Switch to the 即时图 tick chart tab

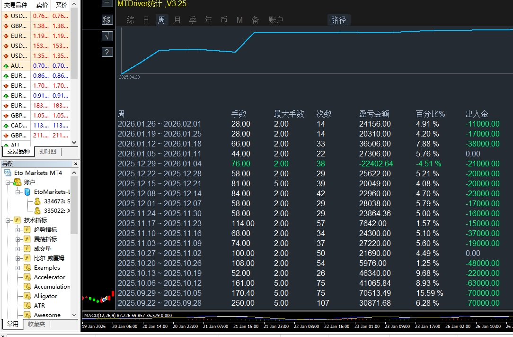tap(48, 152)
